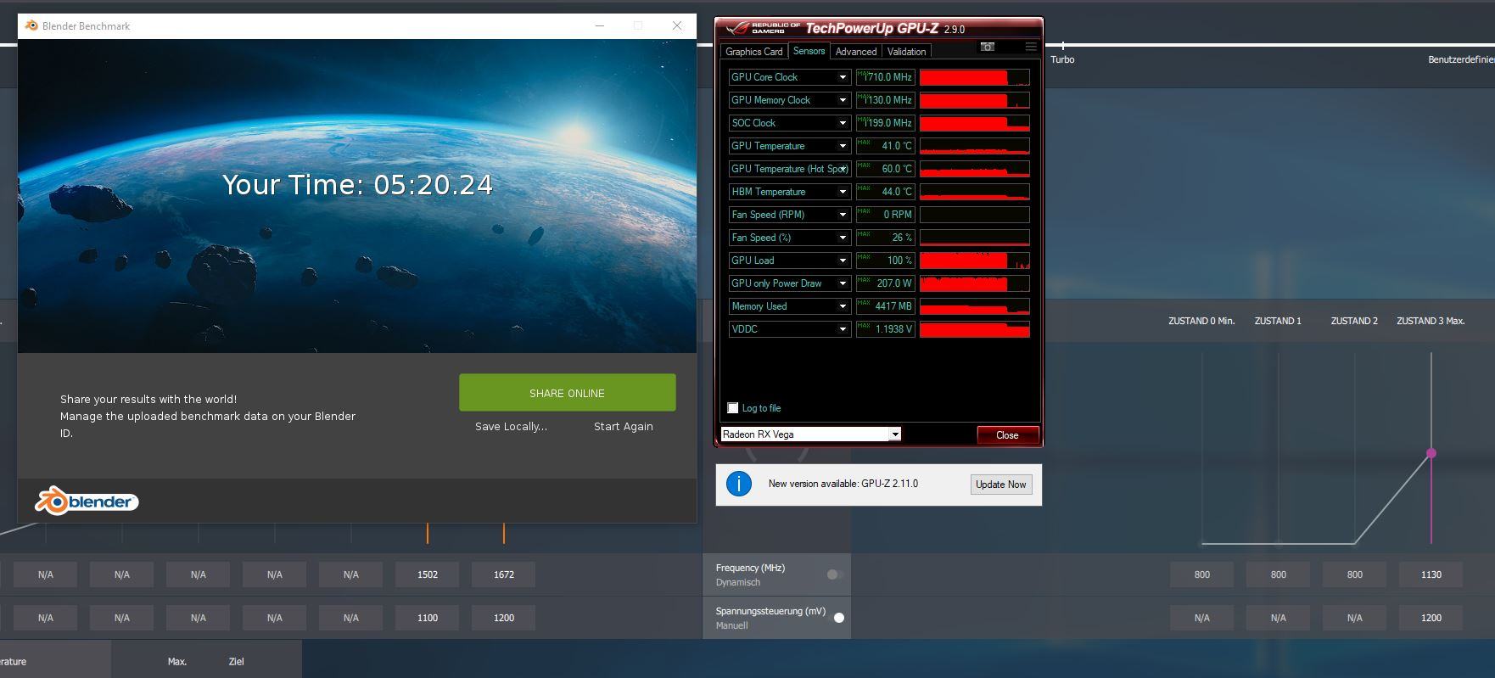Open the Validation tab

click(906, 52)
